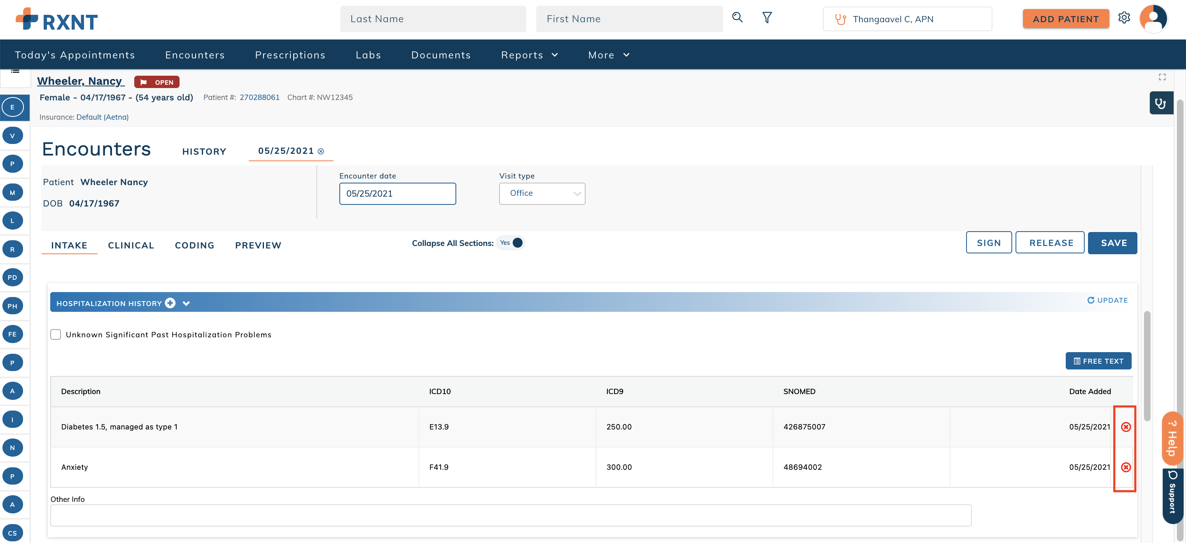The width and height of the screenshot is (1186, 543).
Task: Open the Support chat tab
Action: point(1172,496)
